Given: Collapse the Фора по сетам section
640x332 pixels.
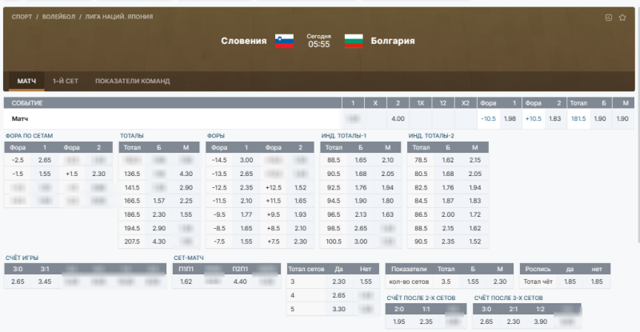Looking at the screenshot, I should pos(29,136).
